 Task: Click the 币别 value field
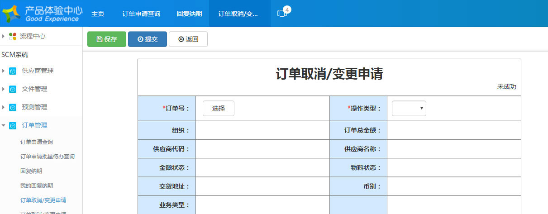tap(454, 186)
